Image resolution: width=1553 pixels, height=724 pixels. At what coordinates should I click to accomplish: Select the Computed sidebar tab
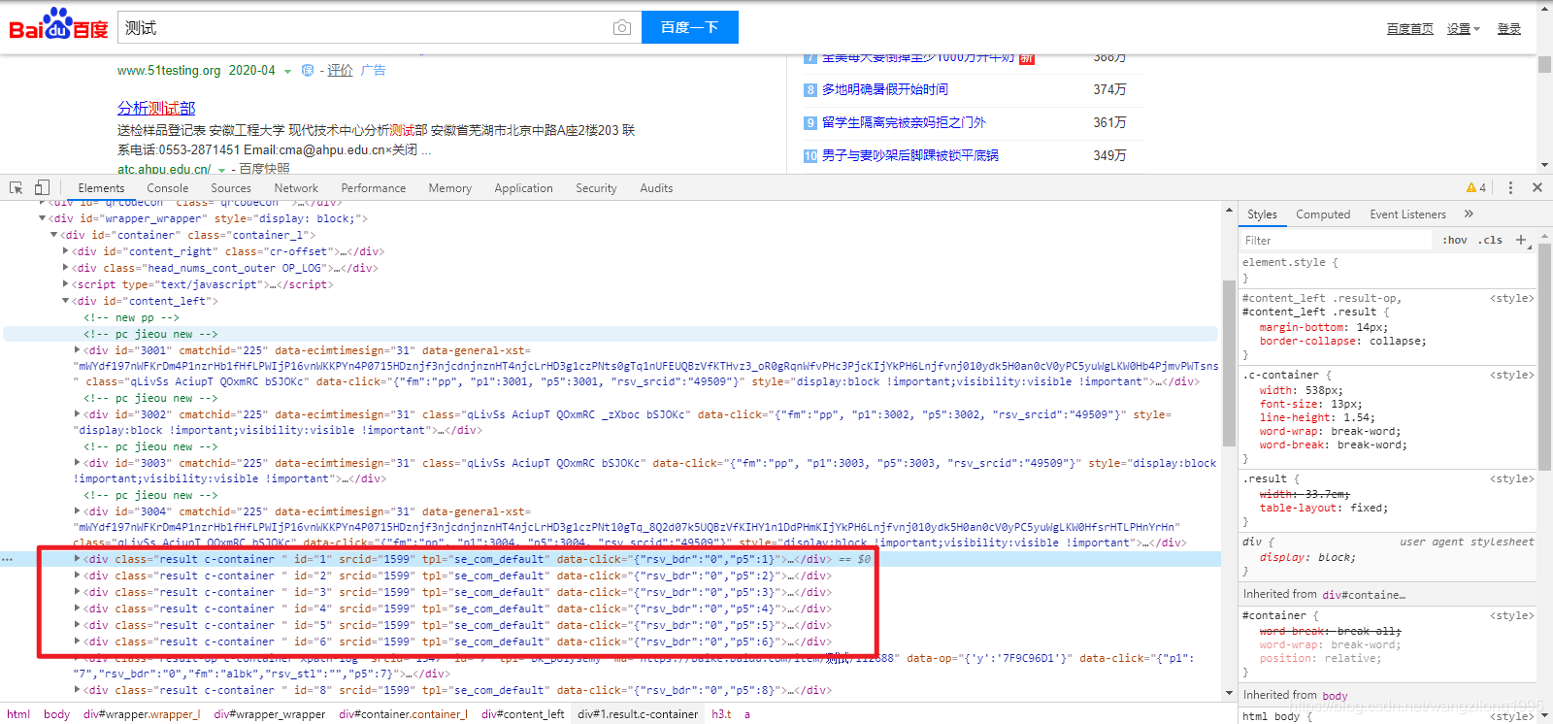[x=1323, y=214]
